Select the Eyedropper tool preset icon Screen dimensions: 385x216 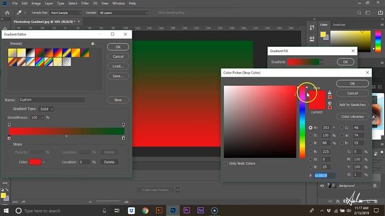point(19,13)
